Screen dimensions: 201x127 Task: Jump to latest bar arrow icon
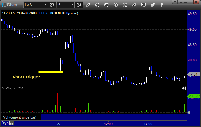[184, 88]
